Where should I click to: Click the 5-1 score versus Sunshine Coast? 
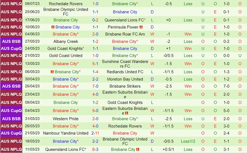(x=95, y=64)
